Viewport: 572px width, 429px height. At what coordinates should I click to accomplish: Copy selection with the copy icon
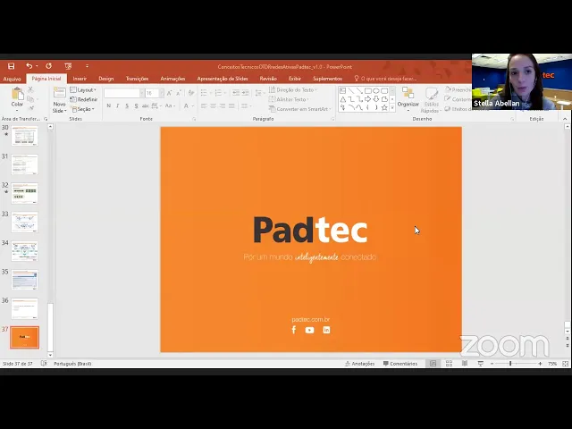[x=30, y=99]
